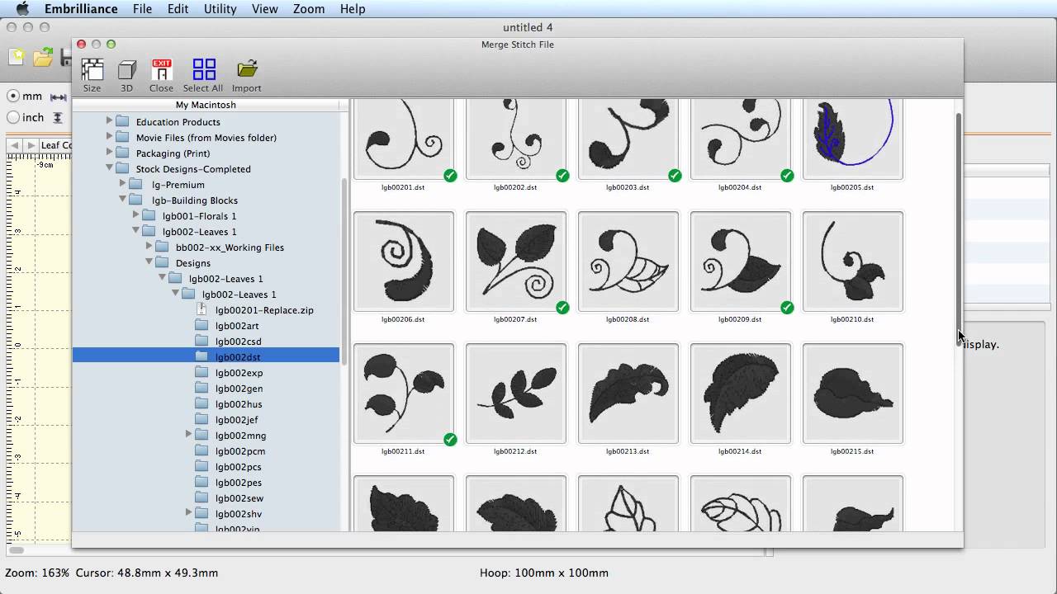1057x594 pixels.
Task: Select the lgb00210.dst thumbnail
Action: coord(853,262)
